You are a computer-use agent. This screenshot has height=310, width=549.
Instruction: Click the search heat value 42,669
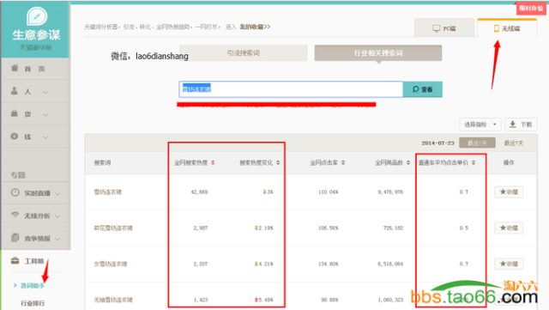coord(200,191)
